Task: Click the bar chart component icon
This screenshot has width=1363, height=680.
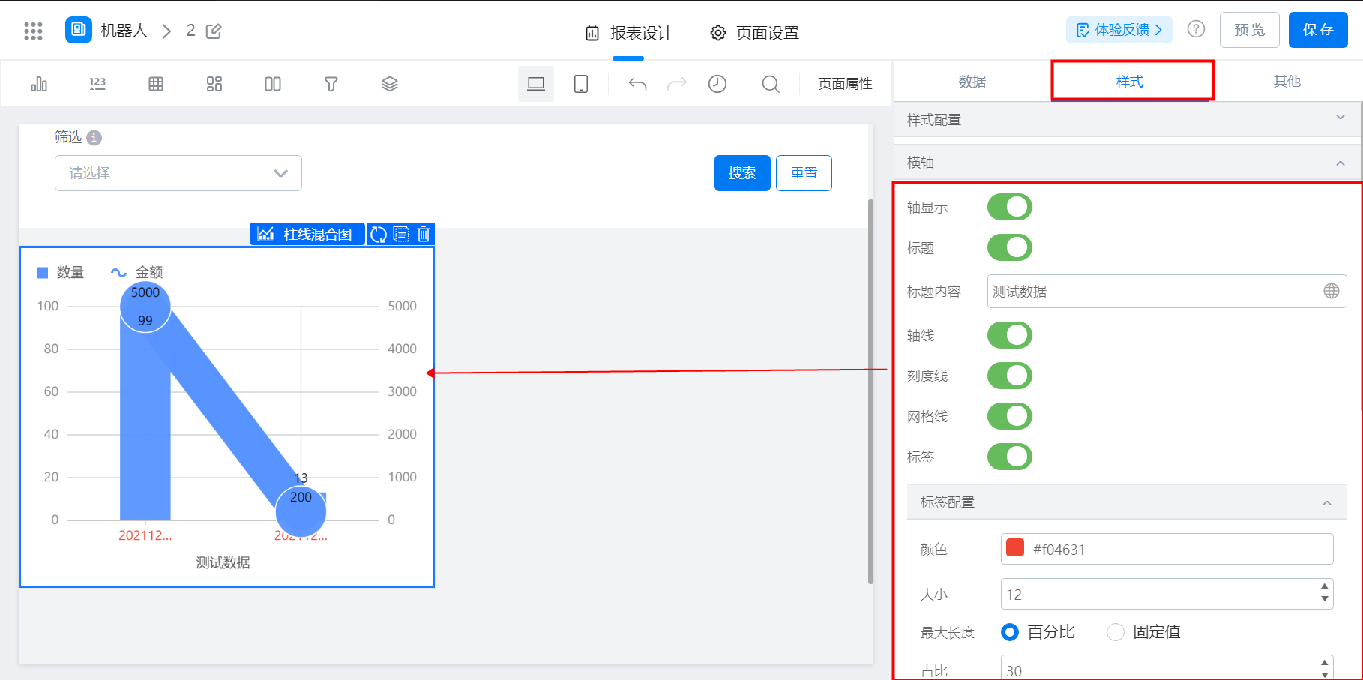Action: coord(39,84)
